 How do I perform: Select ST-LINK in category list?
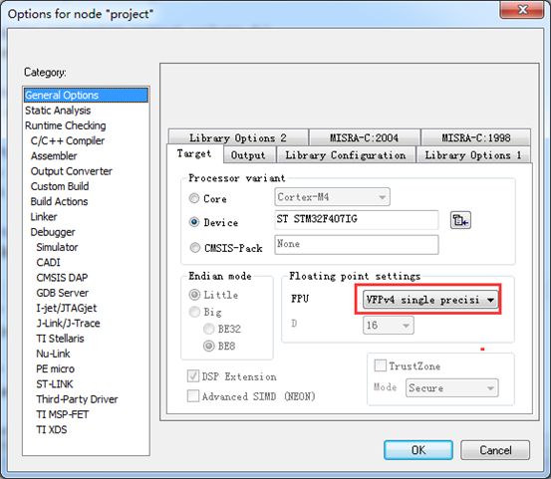coord(55,384)
